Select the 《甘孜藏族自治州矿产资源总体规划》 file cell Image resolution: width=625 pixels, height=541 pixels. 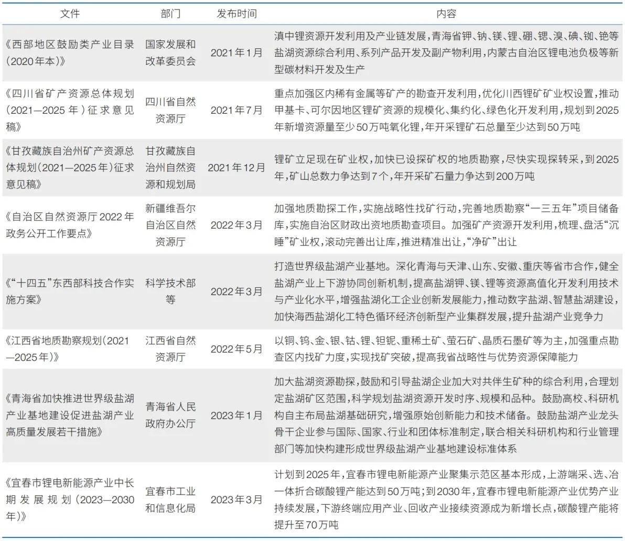[70, 167]
